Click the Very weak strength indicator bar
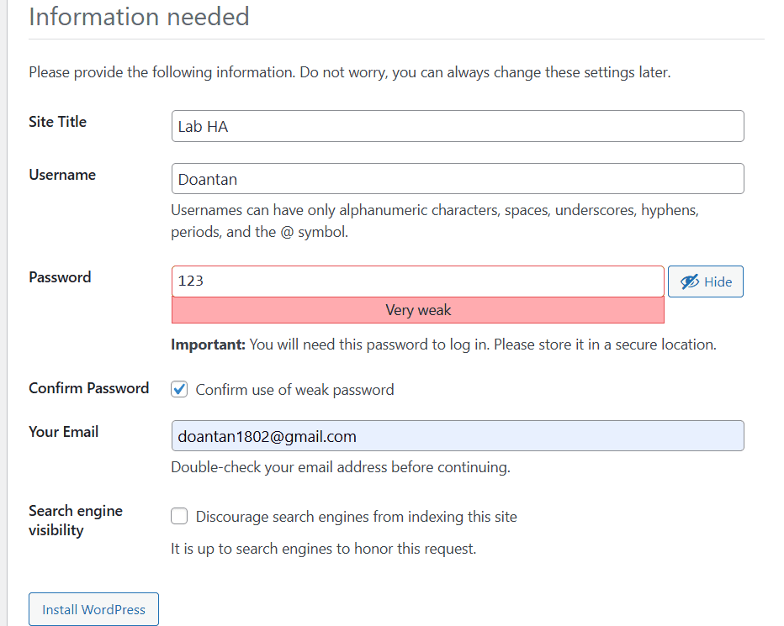Screen dimensions: 784x626 (417, 310)
